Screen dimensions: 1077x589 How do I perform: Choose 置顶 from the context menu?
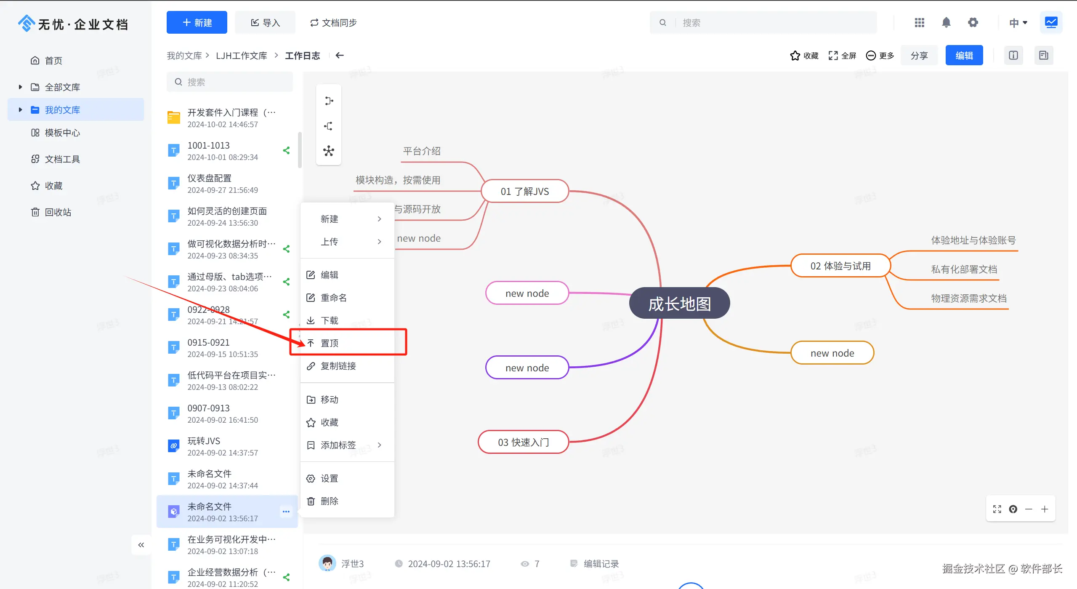(330, 343)
